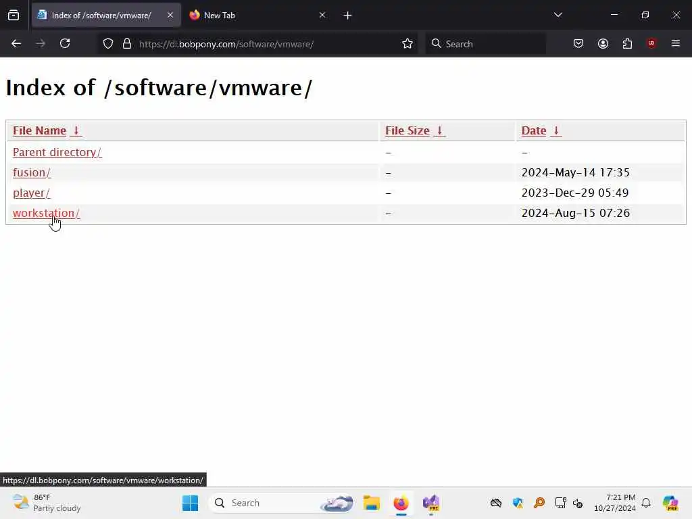Sort File Size descending arrow
692x519 pixels.
point(439,130)
